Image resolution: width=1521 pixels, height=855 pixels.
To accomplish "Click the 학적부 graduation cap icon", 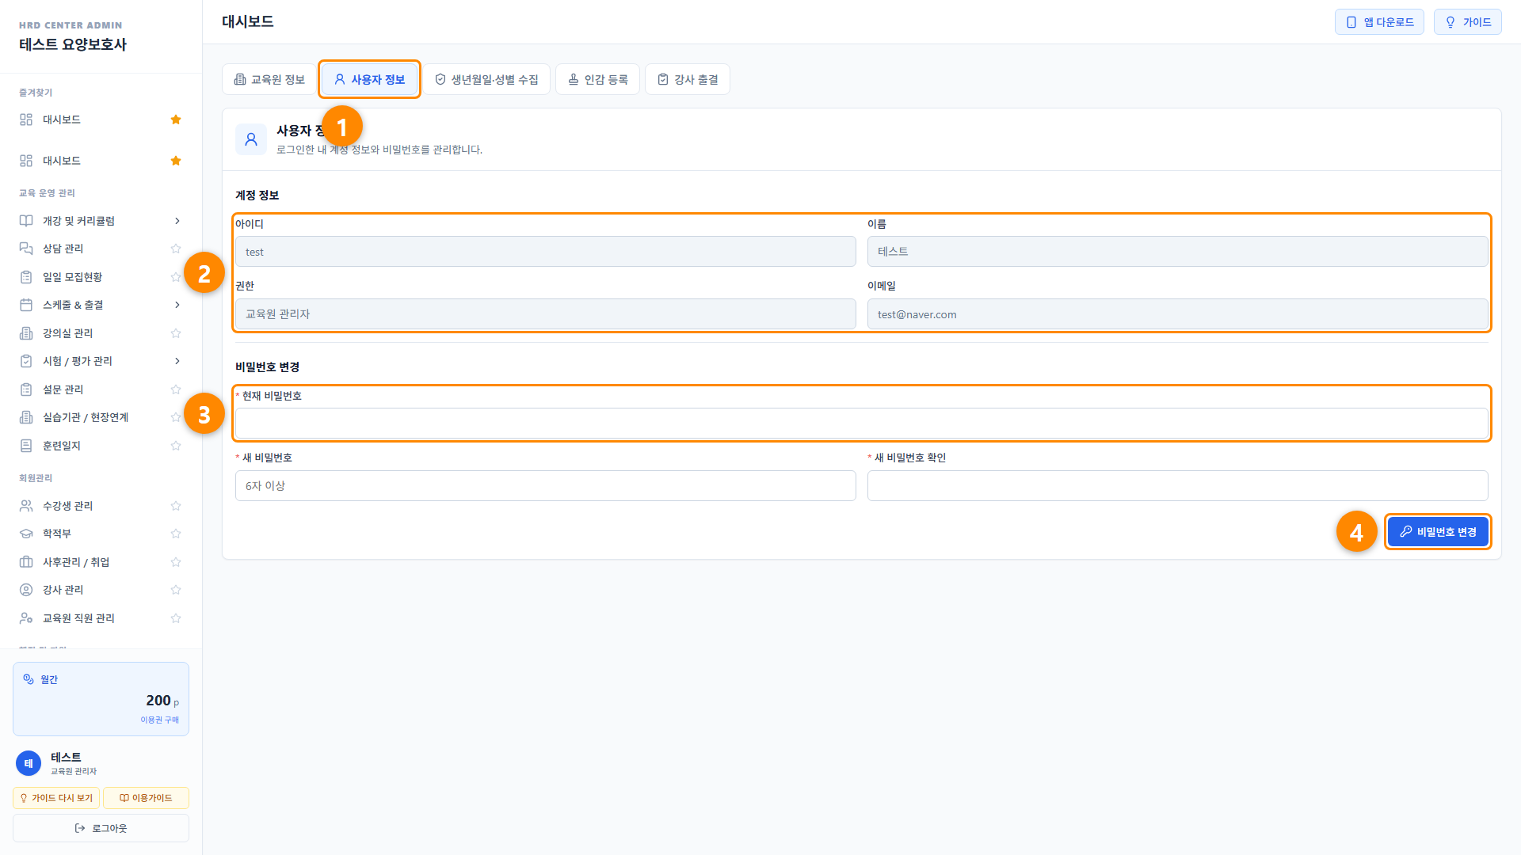I will click(x=26, y=534).
